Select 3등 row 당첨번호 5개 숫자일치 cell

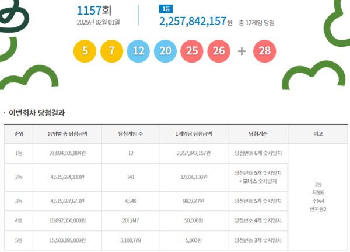258,201
